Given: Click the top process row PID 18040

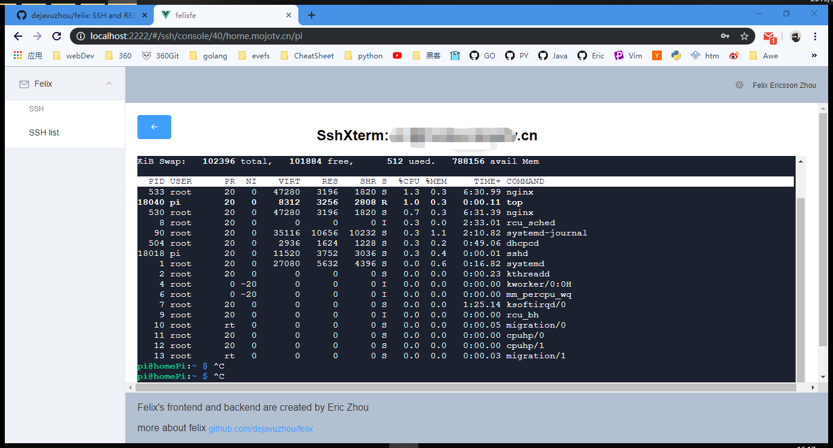Looking at the screenshot, I should [465, 202].
